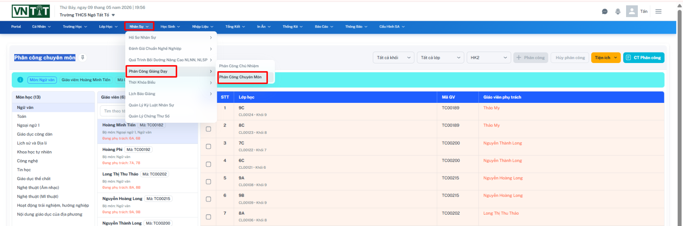Tick the checkbox for class 9A
Screen dimensions: 683x226
[x=208, y=182]
